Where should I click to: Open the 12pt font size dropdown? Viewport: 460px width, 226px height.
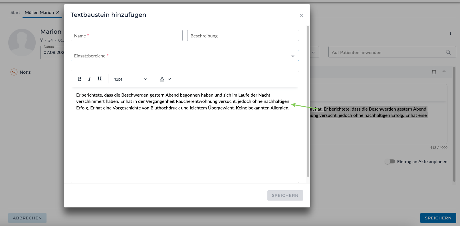(x=130, y=79)
